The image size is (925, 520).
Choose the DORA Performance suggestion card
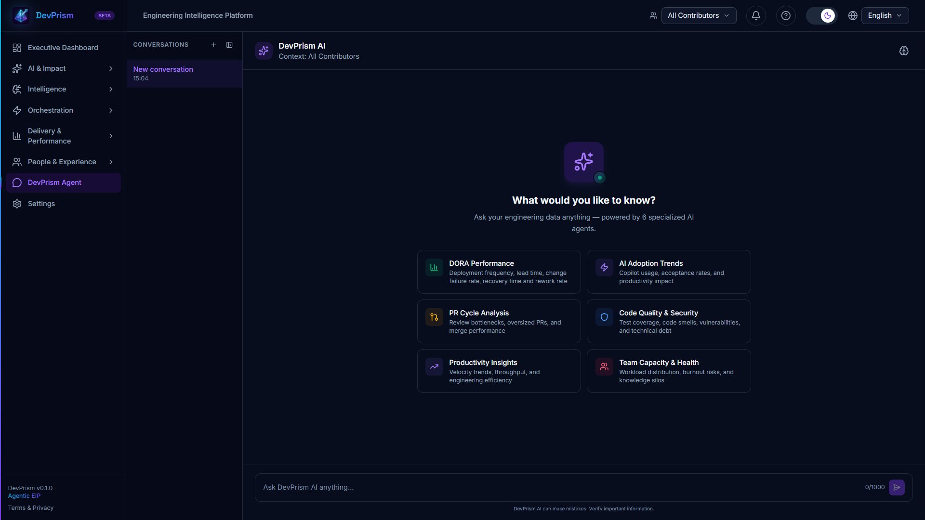[x=499, y=272]
